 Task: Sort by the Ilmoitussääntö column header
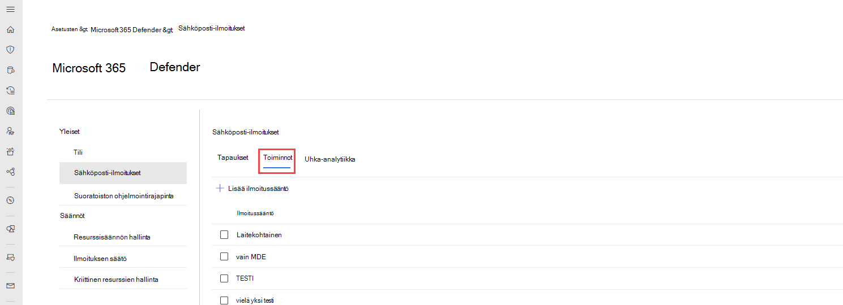coord(255,213)
